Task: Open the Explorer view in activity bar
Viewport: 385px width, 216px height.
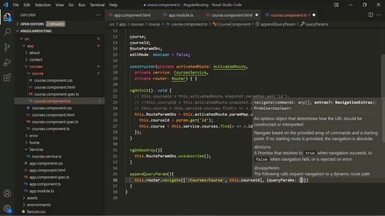Action: [7, 17]
